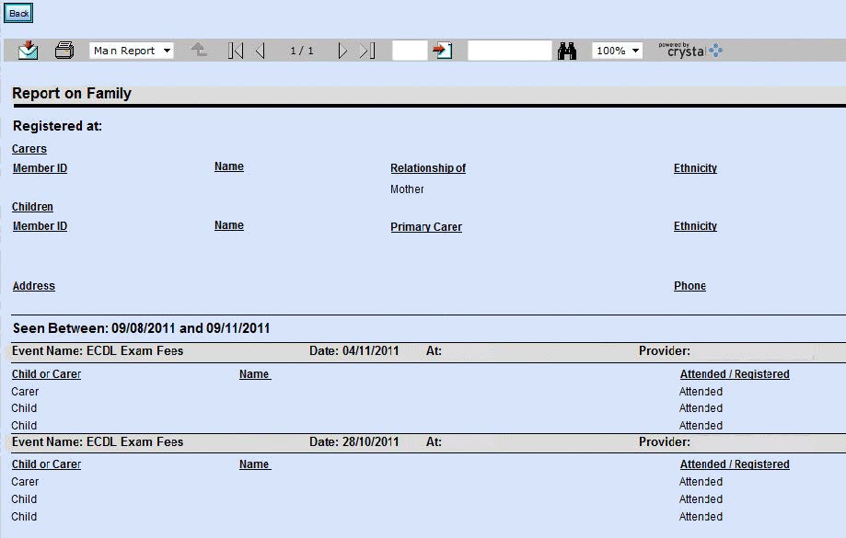Open the Main Report dropdown
Image resolution: width=846 pixels, height=538 pixels.
tap(131, 51)
